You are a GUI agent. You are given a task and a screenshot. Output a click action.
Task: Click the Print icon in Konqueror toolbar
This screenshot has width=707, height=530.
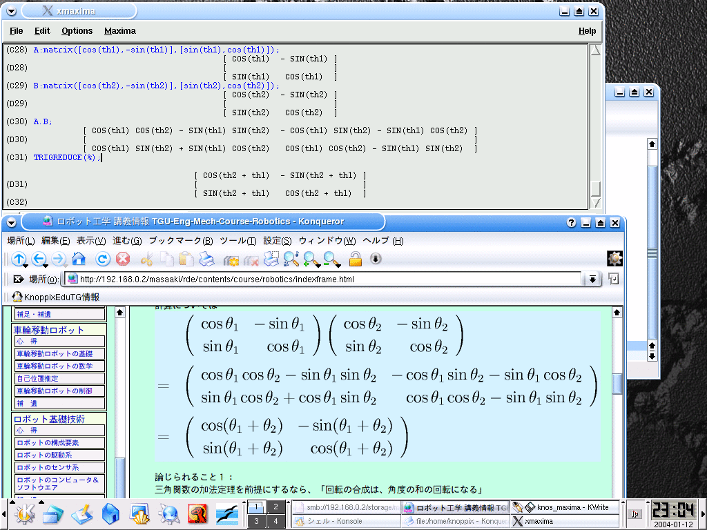[206, 259]
